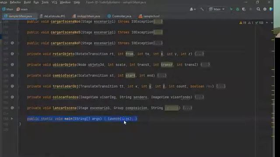This screenshot has width=280, height=157.
Task: Expand folded body of rotarObjeto
Action: click(x=199, y=54)
